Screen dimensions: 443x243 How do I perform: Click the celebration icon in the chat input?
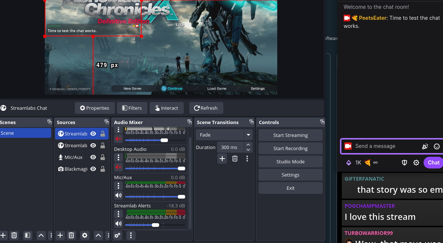[x=425, y=146]
